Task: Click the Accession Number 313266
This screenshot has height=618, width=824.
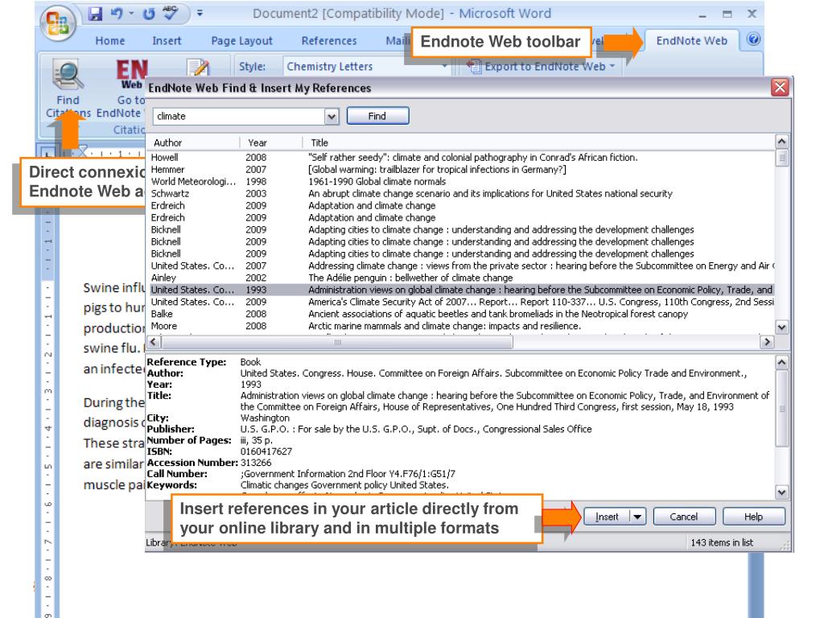Action: click(x=256, y=463)
